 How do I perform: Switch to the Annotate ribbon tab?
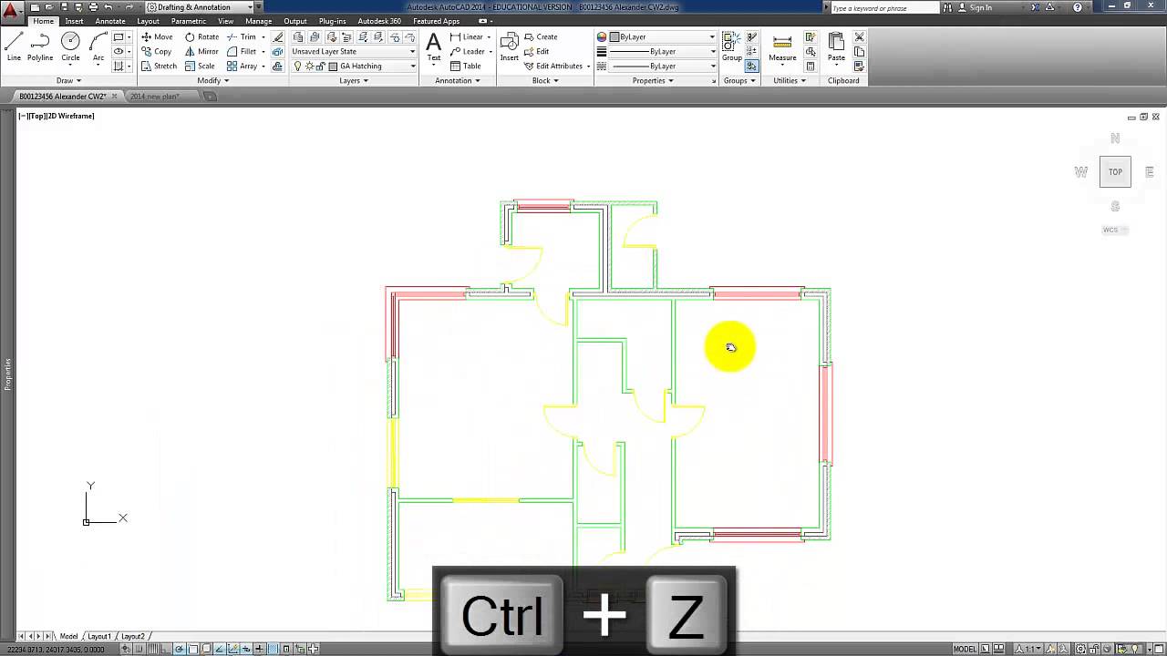(110, 21)
